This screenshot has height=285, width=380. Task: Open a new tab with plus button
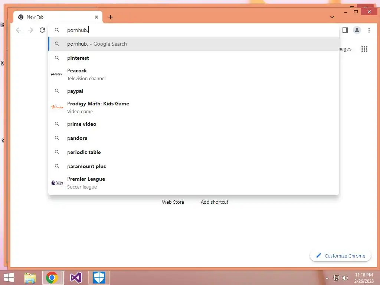111,17
